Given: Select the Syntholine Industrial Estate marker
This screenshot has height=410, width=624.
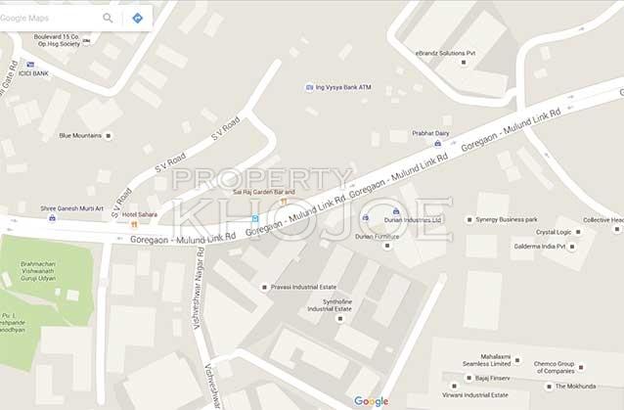Looking at the screenshot, I should pos(339,318).
